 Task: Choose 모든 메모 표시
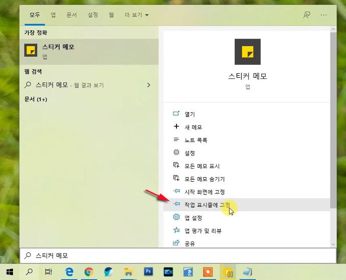coord(247,166)
